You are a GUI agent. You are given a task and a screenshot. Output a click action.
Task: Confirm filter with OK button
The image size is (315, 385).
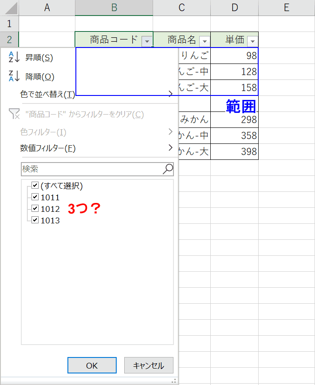click(x=92, y=365)
